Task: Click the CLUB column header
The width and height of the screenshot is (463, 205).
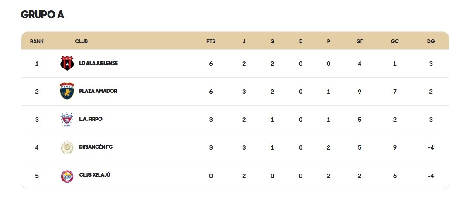Action: coord(82,41)
